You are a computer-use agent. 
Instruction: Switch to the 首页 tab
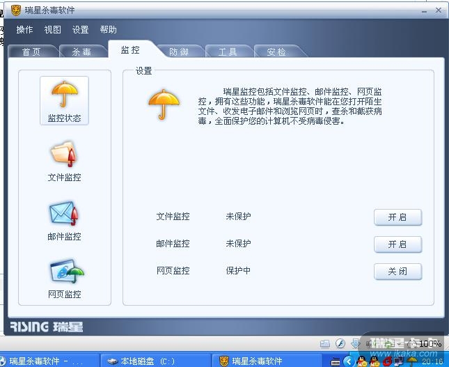coord(31,52)
